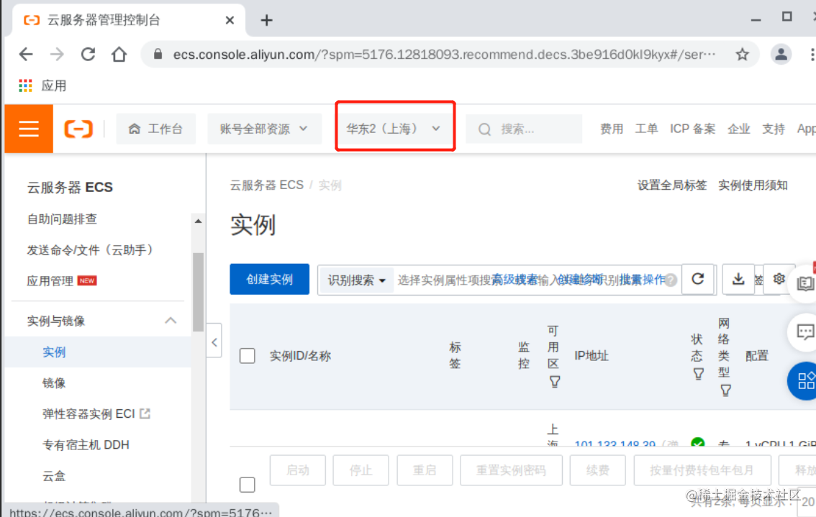
Task: Click the 启动 button
Action: coord(298,470)
